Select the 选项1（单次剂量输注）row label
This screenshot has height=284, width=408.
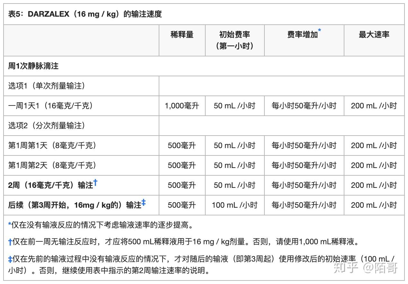[47, 86]
